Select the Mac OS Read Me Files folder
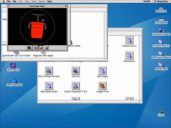 [49, 72]
